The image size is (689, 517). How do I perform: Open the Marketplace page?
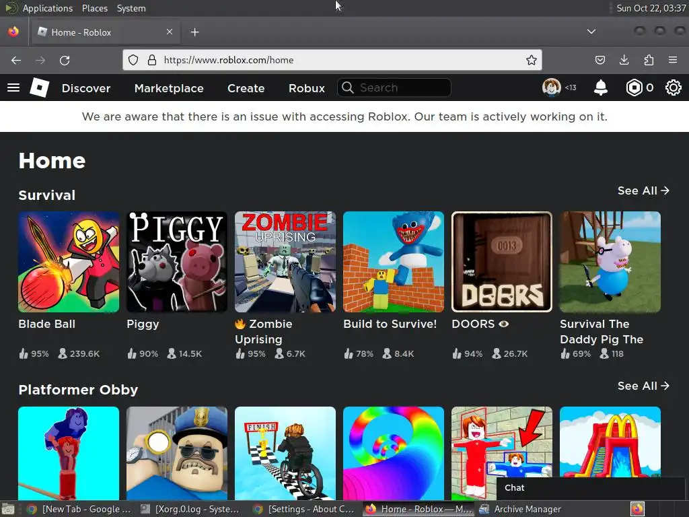click(169, 88)
